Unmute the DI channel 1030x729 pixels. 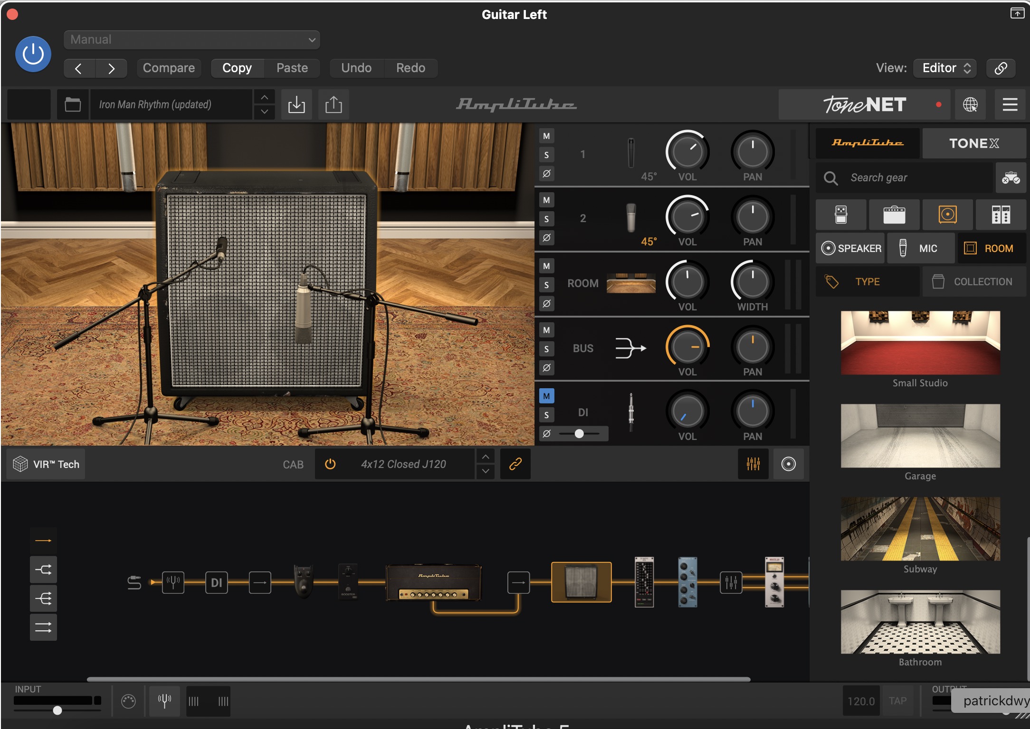tap(546, 396)
